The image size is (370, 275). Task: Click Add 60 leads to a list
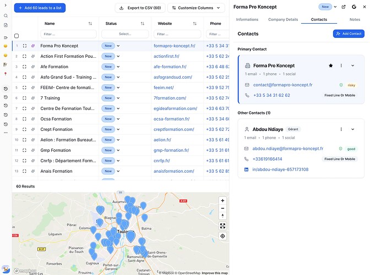40,8
